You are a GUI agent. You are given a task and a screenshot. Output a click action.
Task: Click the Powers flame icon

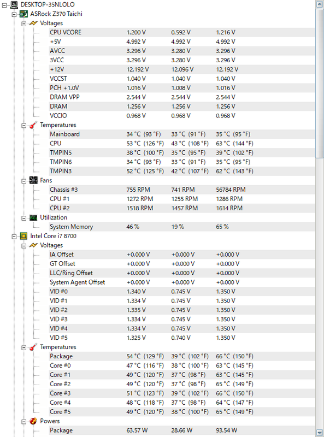tap(33, 421)
